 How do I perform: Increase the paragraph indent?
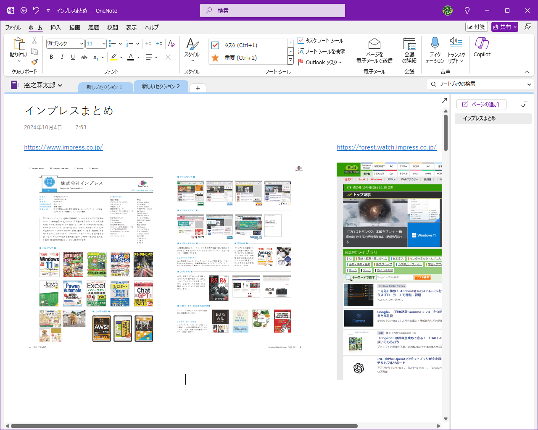pyautogui.click(x=159, y=44)
